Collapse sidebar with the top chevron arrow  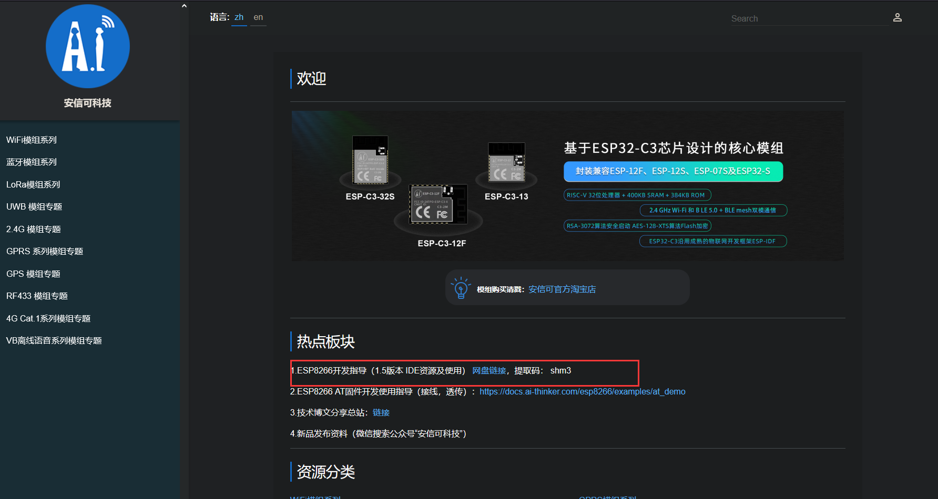point(184,6)
